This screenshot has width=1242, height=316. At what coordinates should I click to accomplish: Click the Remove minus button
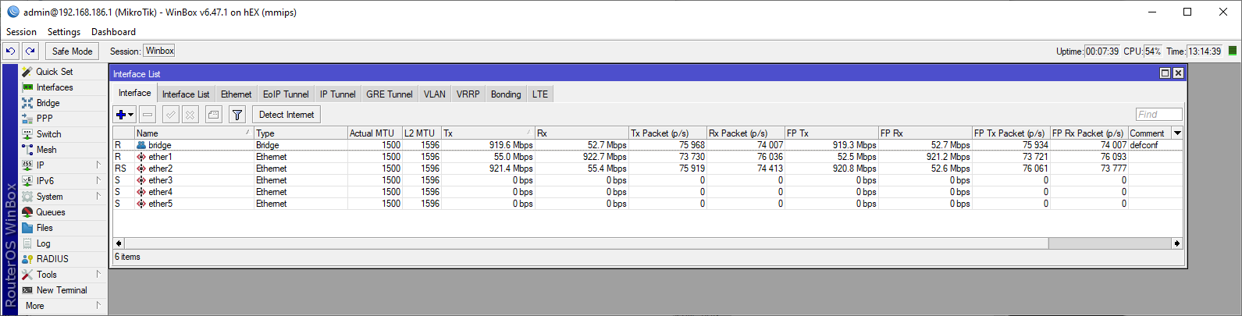point(148,115)
